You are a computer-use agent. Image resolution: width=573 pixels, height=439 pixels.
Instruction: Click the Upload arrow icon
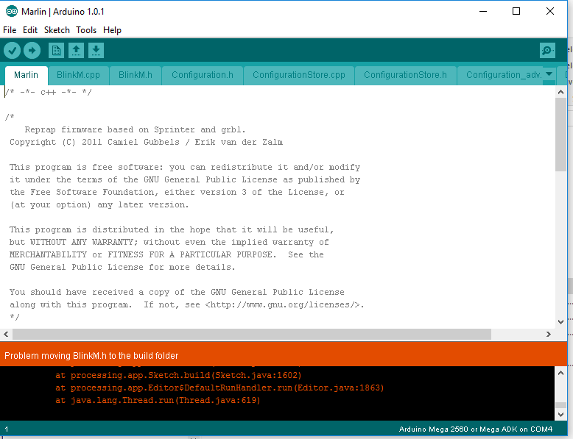32,50
